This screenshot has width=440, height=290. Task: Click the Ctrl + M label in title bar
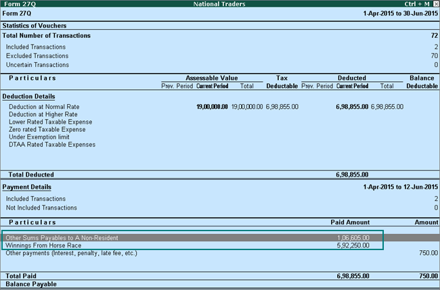(417, 4)
